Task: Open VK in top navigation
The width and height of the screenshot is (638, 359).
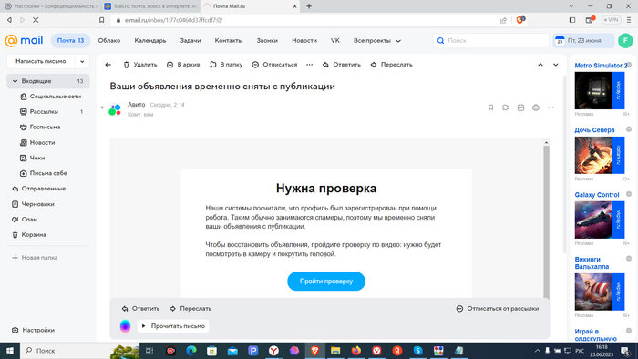Action: 335,41
